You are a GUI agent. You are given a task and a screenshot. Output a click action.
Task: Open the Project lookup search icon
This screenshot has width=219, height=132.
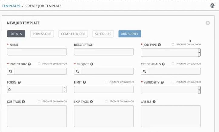77,71
